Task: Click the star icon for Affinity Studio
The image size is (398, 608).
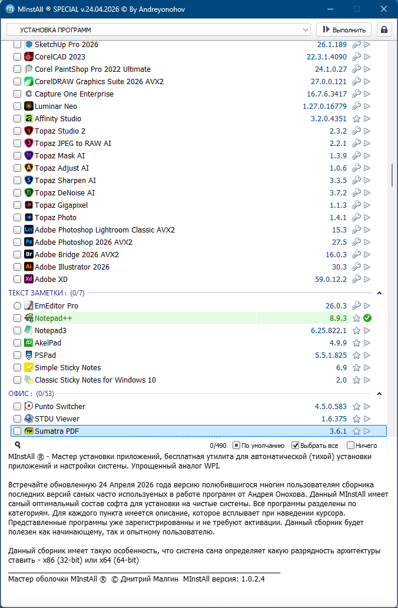Action: [x=356, y=119]
